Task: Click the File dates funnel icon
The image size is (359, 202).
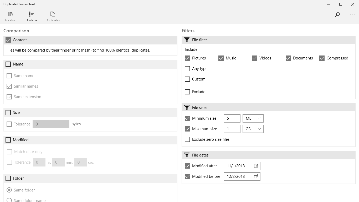Action: (187, 155)
